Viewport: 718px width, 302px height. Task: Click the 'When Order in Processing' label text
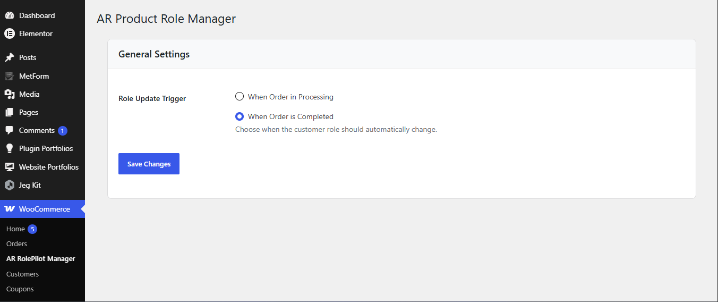tap(290, 97)
